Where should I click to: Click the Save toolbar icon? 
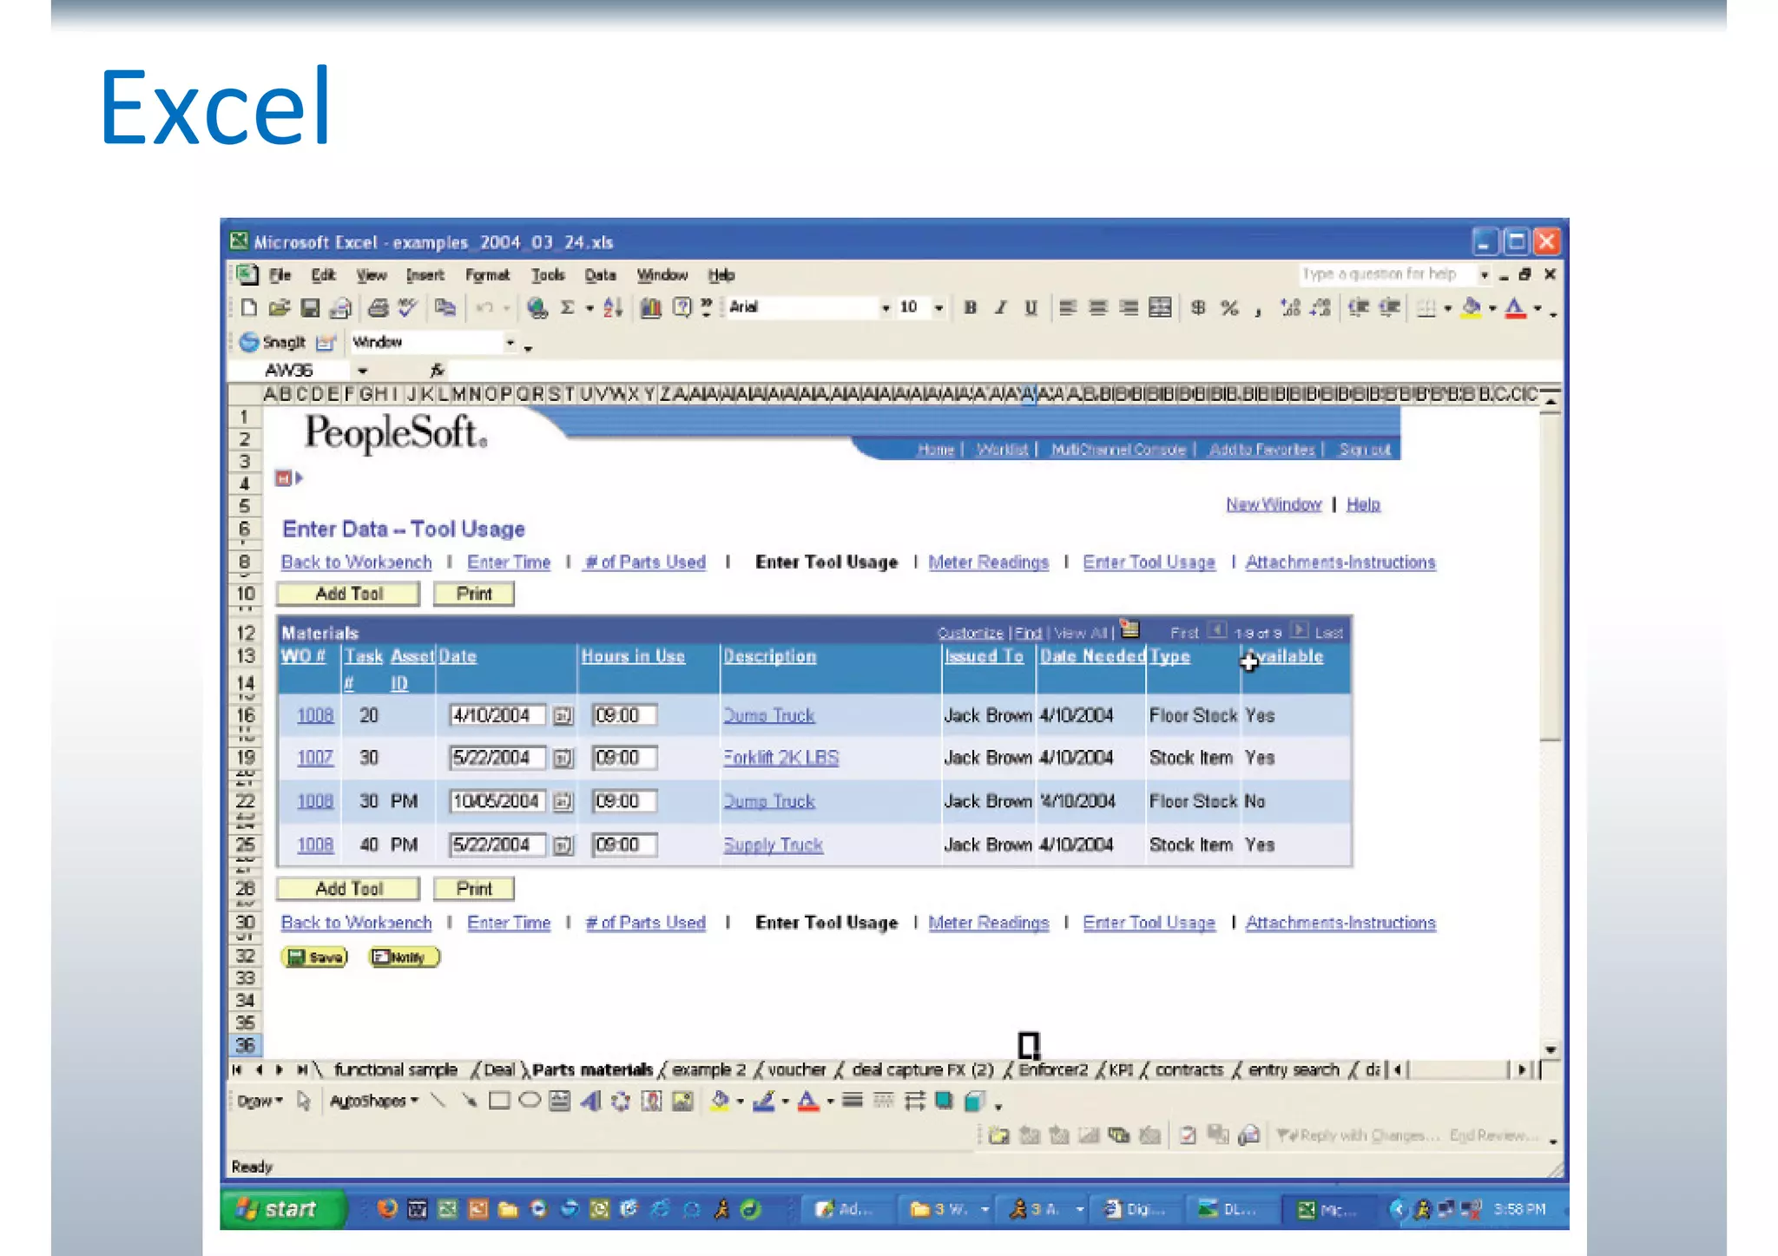point(310,308)
